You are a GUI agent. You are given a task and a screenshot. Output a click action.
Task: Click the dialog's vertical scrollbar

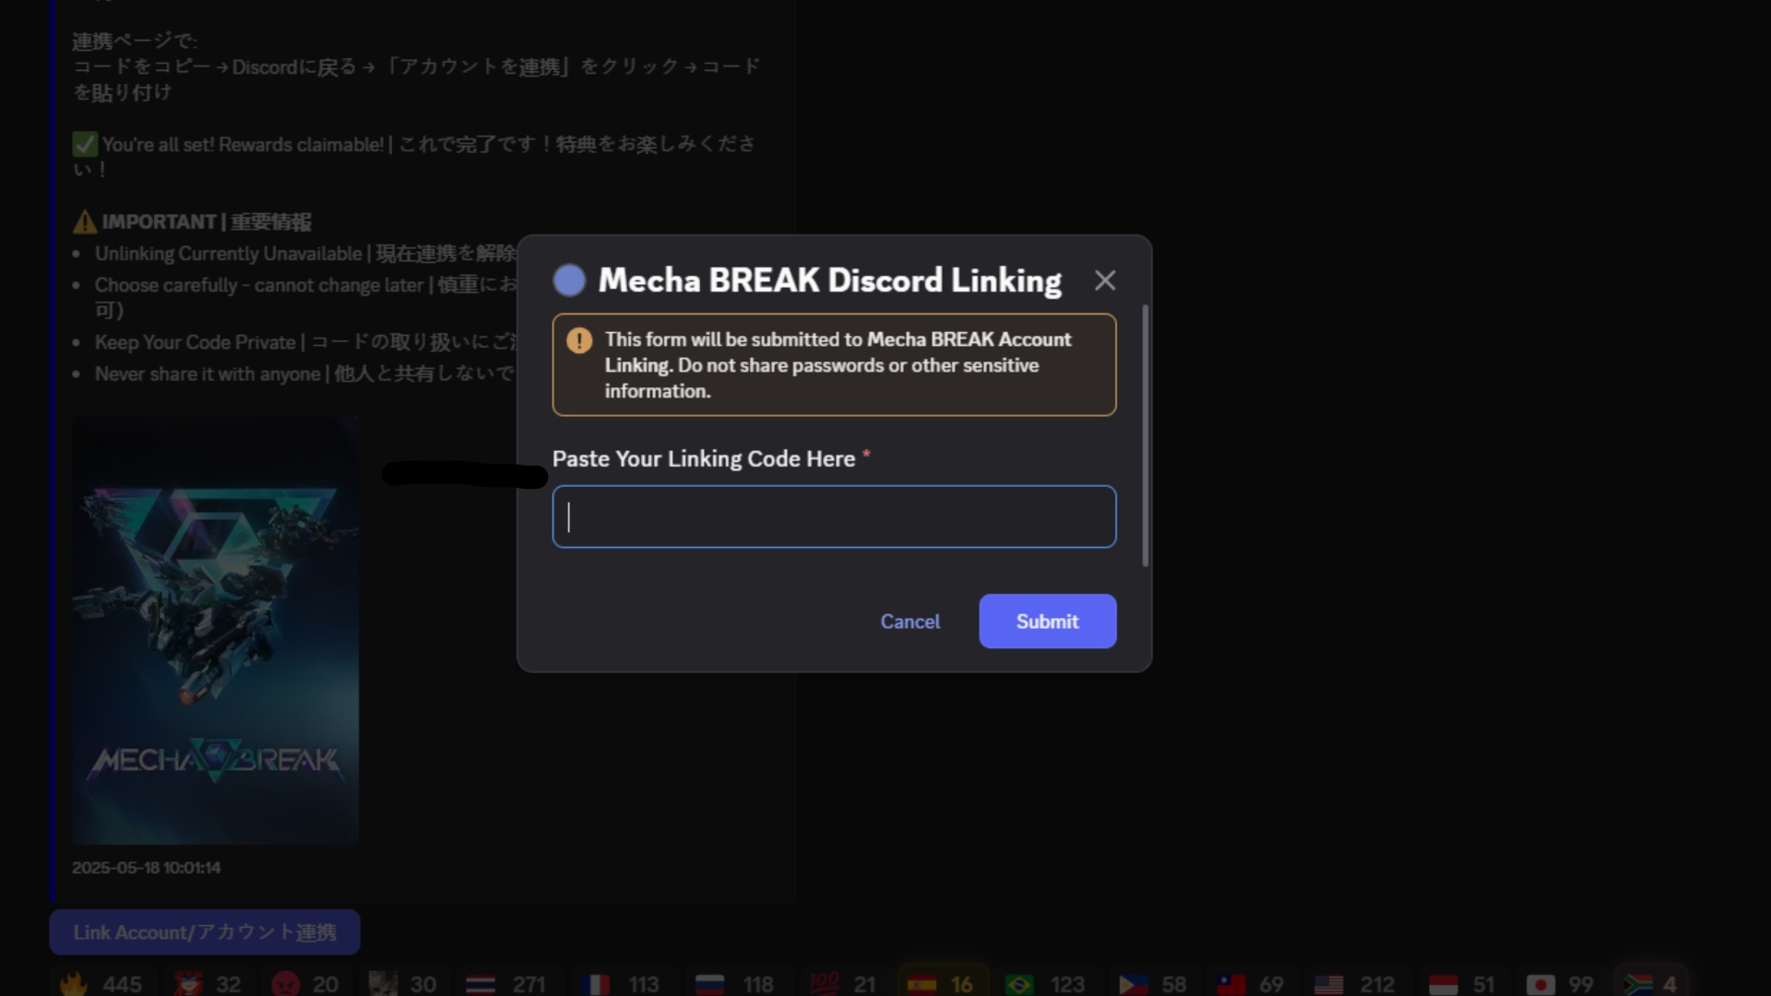(x=1145, y=435)
